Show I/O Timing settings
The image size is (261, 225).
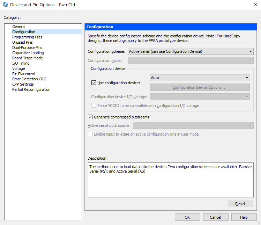pos(21,63)
